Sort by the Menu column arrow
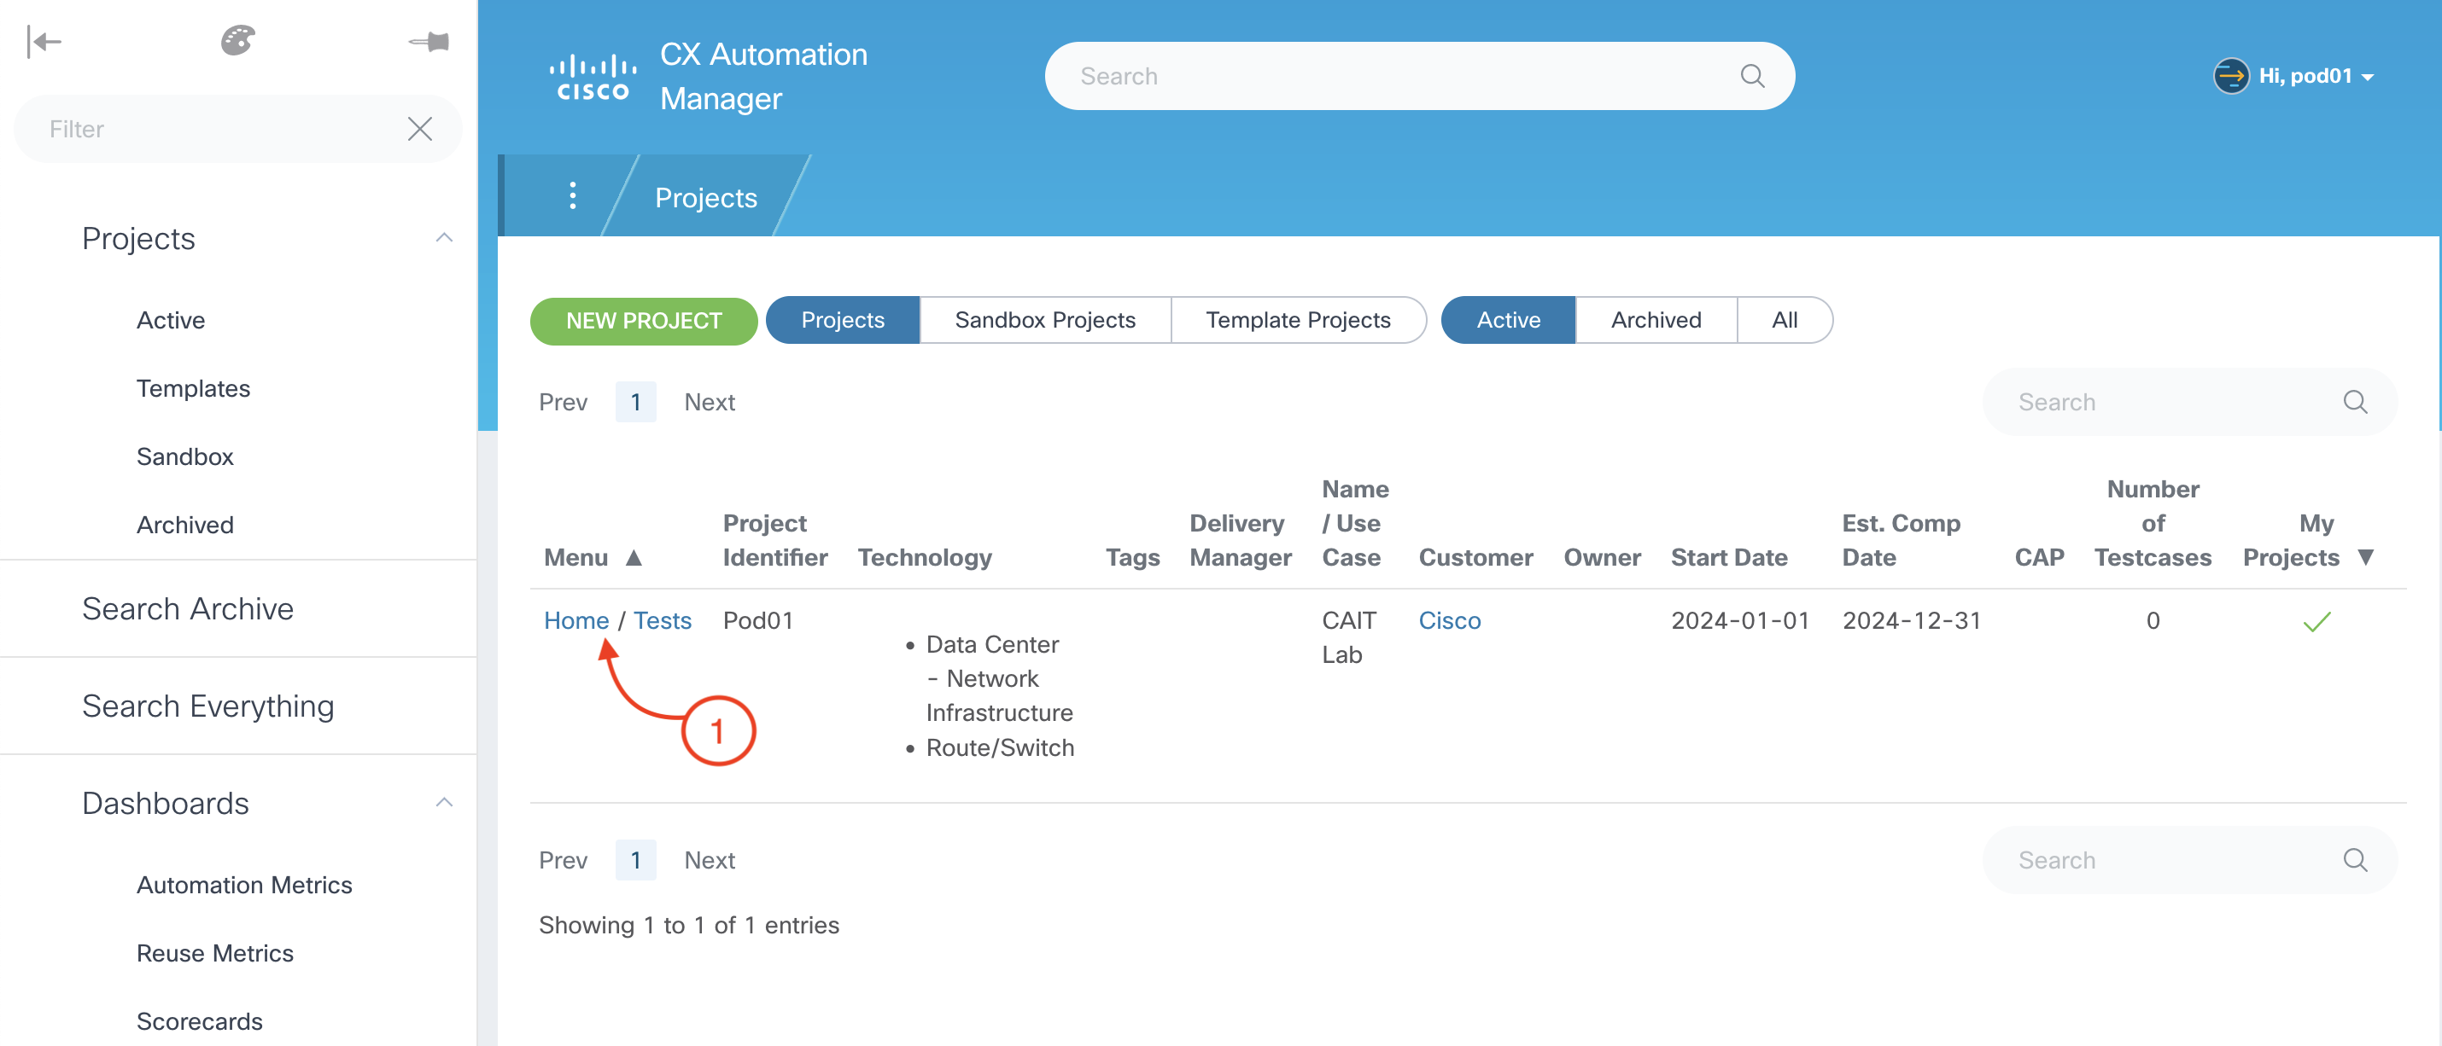The width and height of the screenshot is (2442, 1046). click(x=634, y=558)
